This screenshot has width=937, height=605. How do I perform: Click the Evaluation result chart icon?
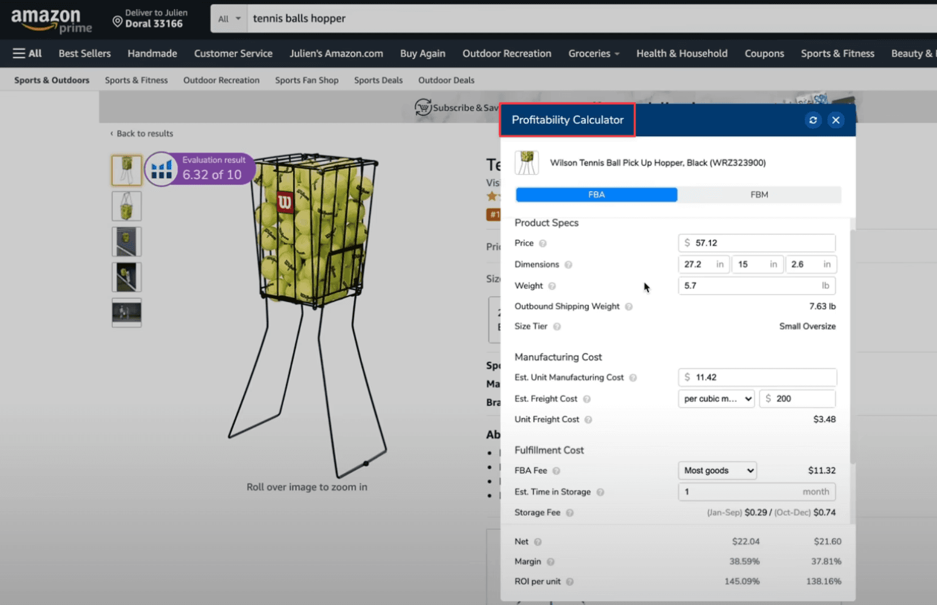click(x=162, y=168)
